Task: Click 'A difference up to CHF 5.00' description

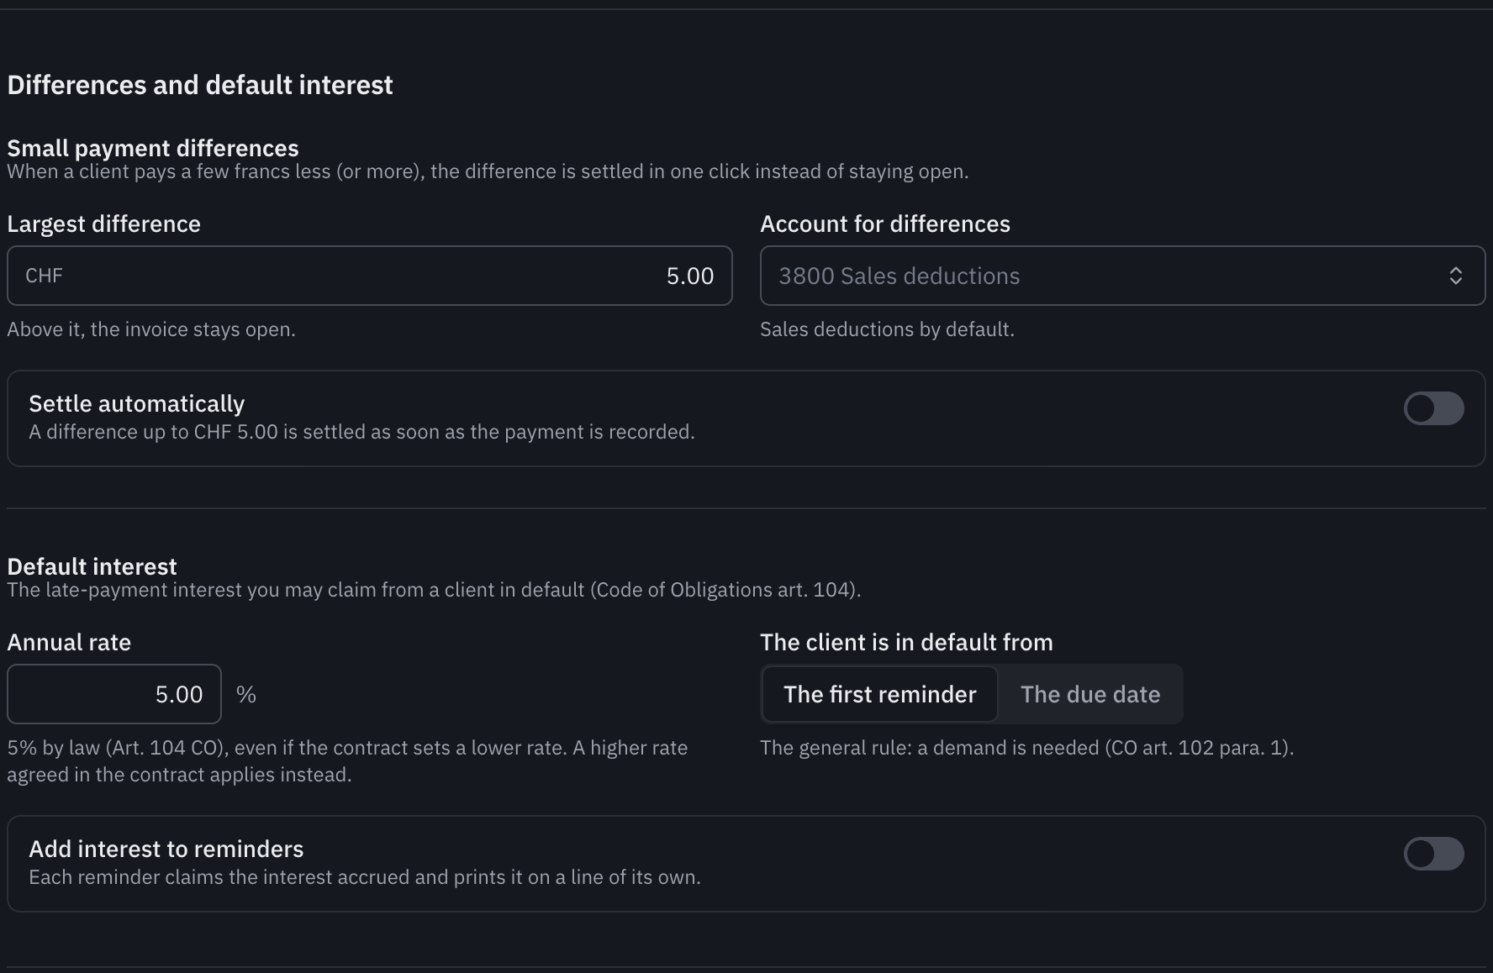Action: (361, 432)
